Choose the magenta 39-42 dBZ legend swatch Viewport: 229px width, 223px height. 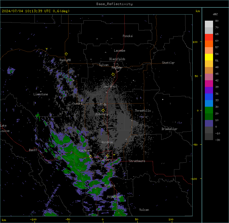(209, 84)
